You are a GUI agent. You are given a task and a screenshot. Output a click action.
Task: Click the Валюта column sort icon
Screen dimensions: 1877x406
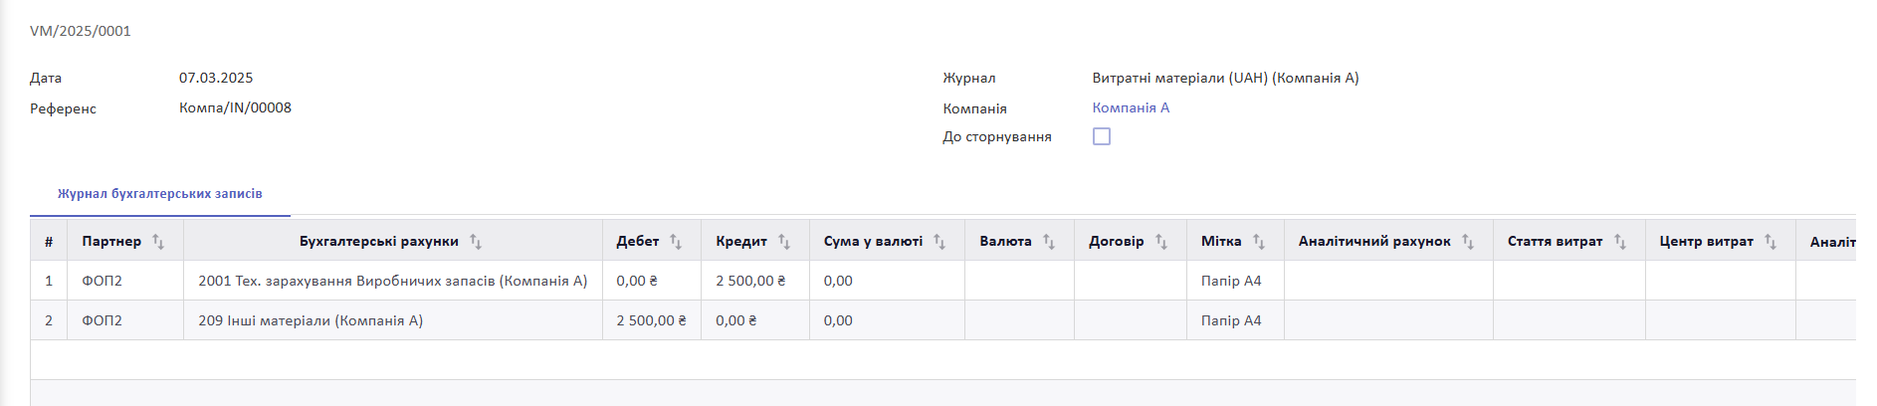[1049, 242]
